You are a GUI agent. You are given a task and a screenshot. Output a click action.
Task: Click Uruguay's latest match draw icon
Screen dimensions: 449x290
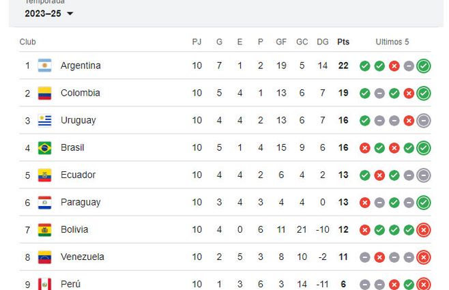pyautogui.click(x=424, y=121)
